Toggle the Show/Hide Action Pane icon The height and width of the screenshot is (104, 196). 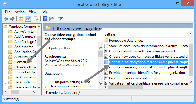pyautogui.click(x=52, y=19)
